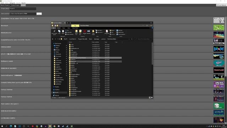Click steamapps in the Explorer breadcrumb

96,39
